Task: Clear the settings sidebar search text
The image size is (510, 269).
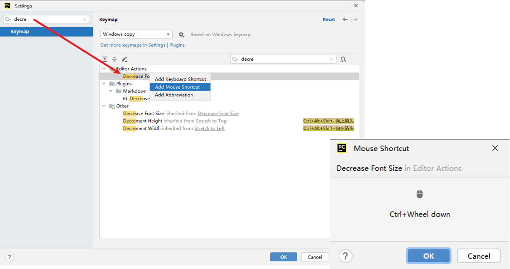Action: coord(85,19)
